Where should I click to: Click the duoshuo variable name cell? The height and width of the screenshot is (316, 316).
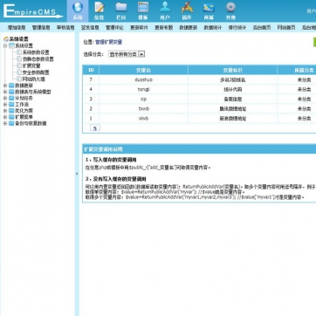click(x=144, y=79)
